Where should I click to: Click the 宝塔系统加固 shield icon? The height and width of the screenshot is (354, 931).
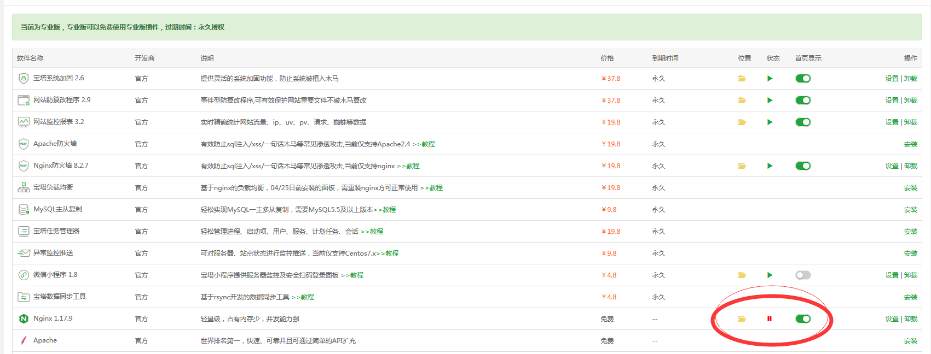(24, 78)
